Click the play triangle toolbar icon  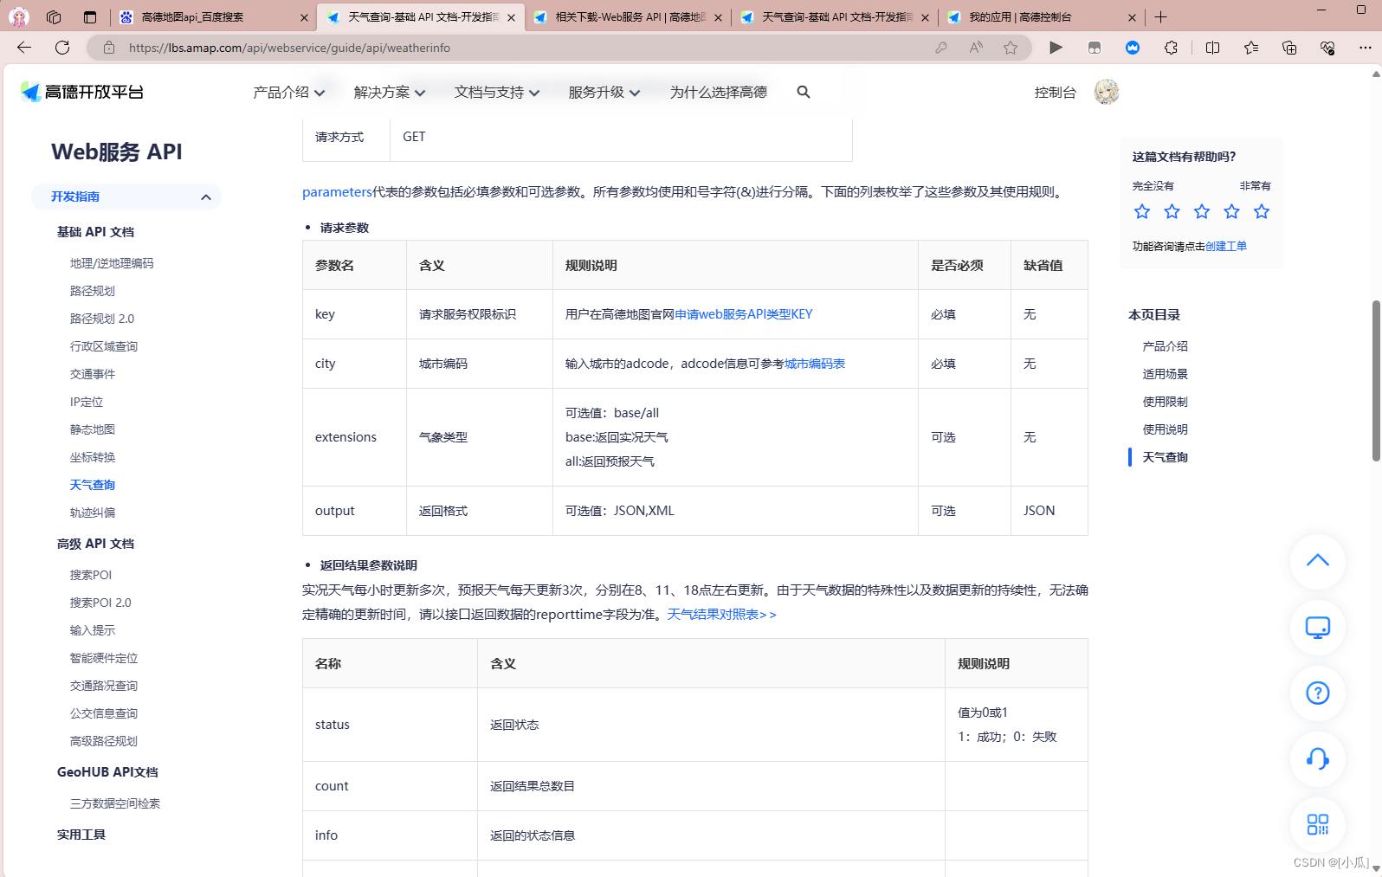point(1056,48)
